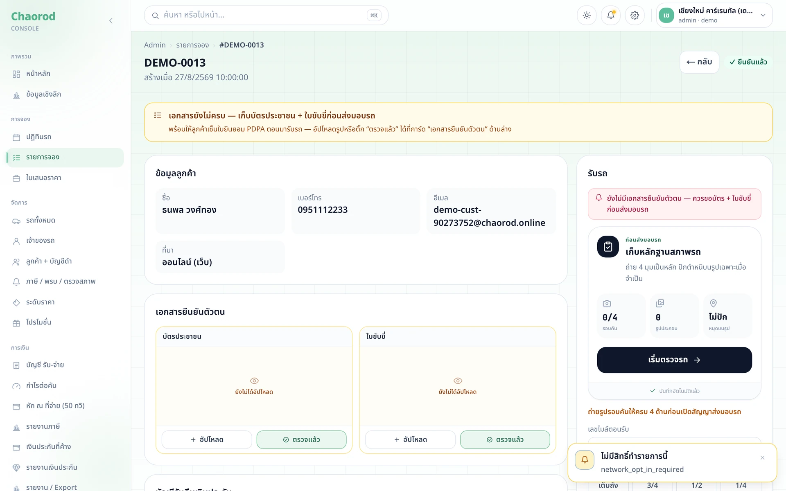Screen dimensions: 786x491
Task: Click location pin icon on หมุดบนรูป tile
Action: [x=713, y=303]
